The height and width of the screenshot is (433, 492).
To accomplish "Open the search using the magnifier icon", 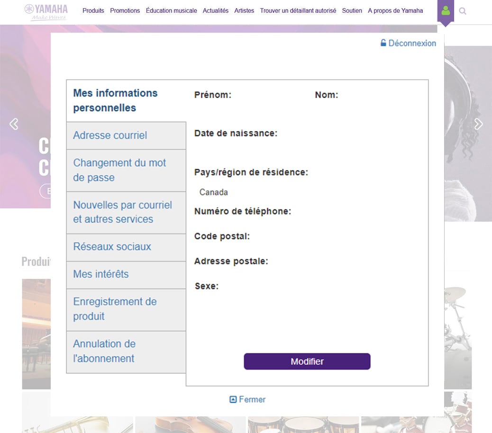I will click(463, 10).
